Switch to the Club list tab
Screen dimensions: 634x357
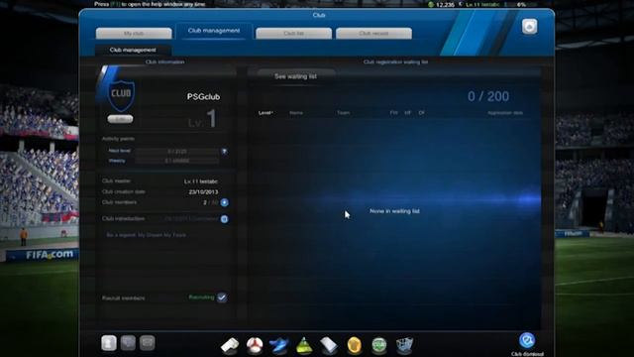click(x=294, y=33)
